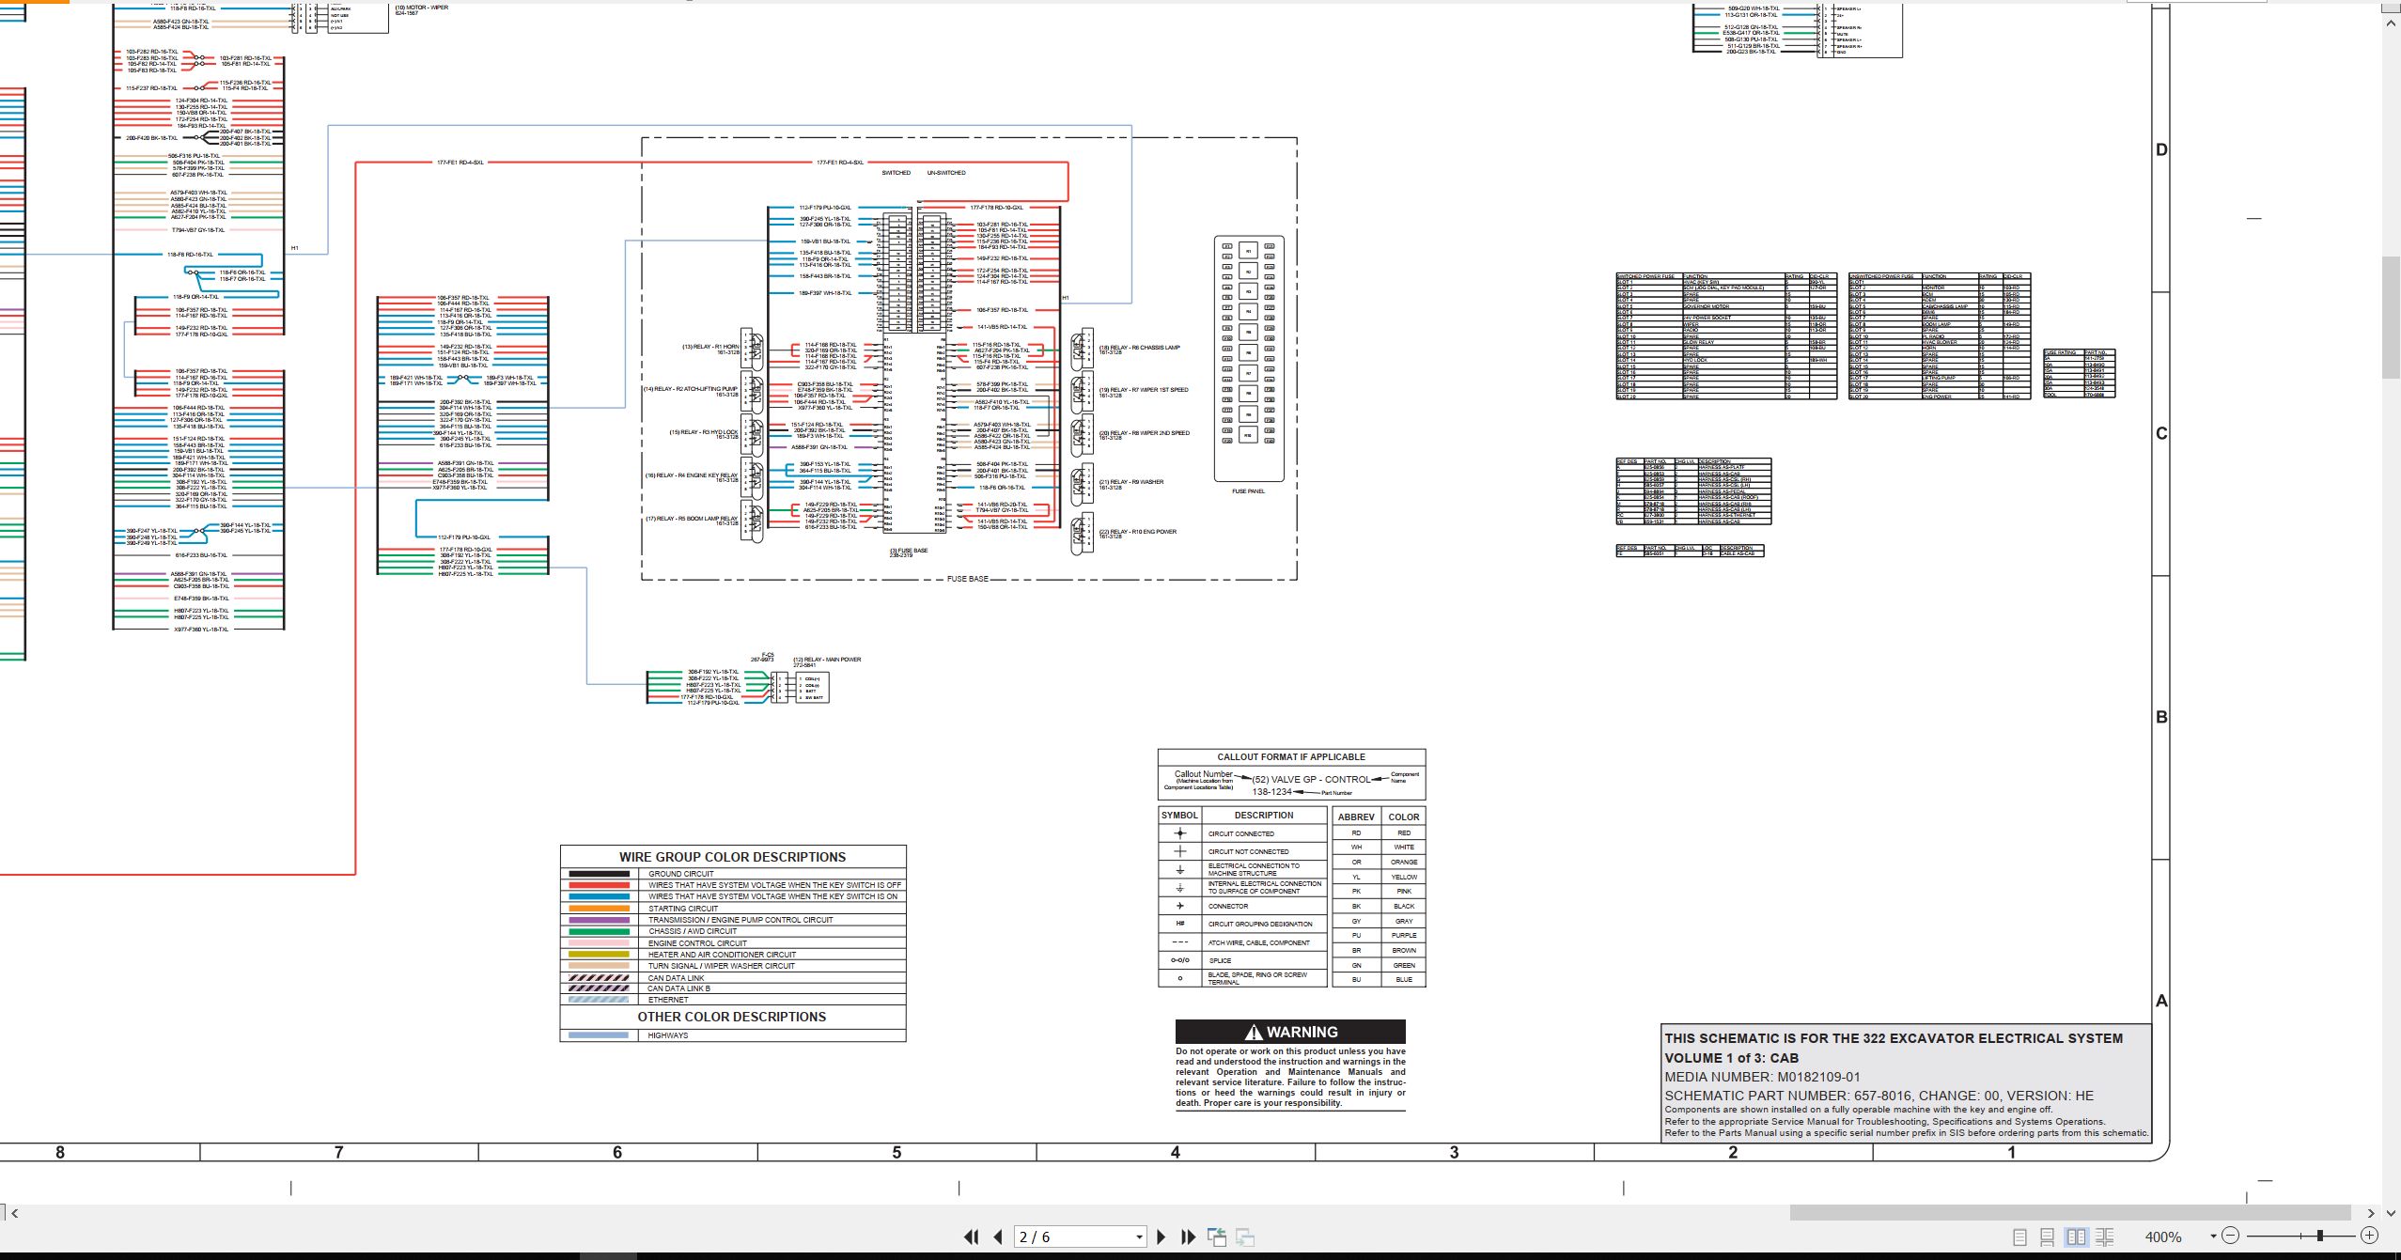
Task: Click 'VOLUME 1 of 3: CAB' text
Action: click(x=1731, y=1058)
